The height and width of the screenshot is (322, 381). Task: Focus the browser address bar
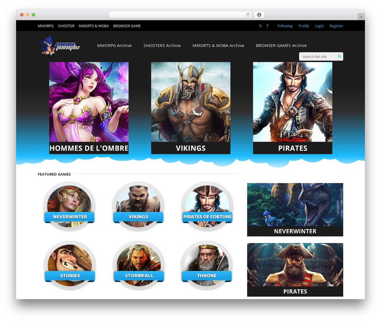click(180, 15)
